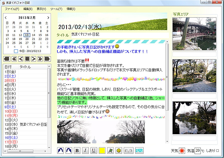Select February 1 in the calendar
Image resolution: width=224 pixels, height=158 pixels.
[x=41, y=27]
